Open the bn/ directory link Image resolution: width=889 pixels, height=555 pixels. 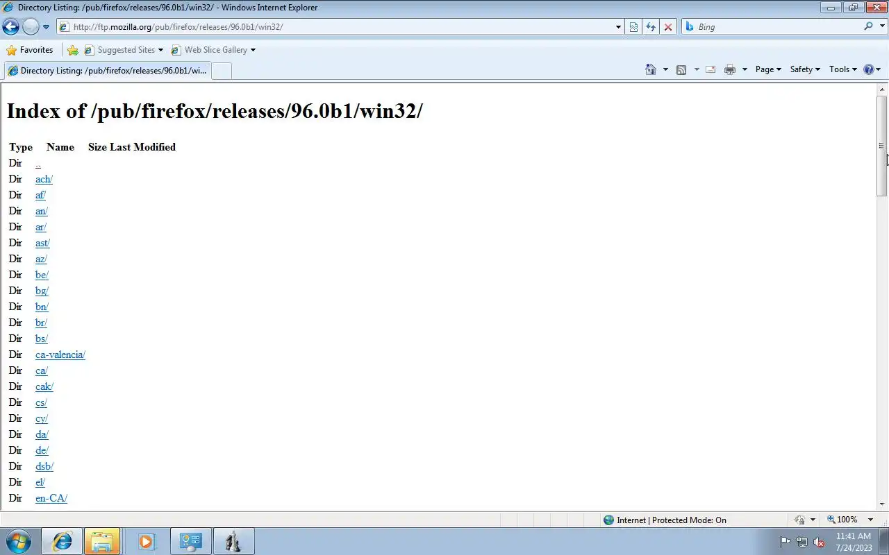[42, 307]
